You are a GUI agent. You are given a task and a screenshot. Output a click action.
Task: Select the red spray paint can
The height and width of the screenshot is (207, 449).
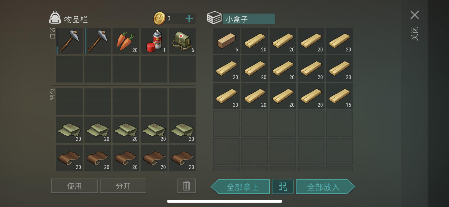[154, 41]
